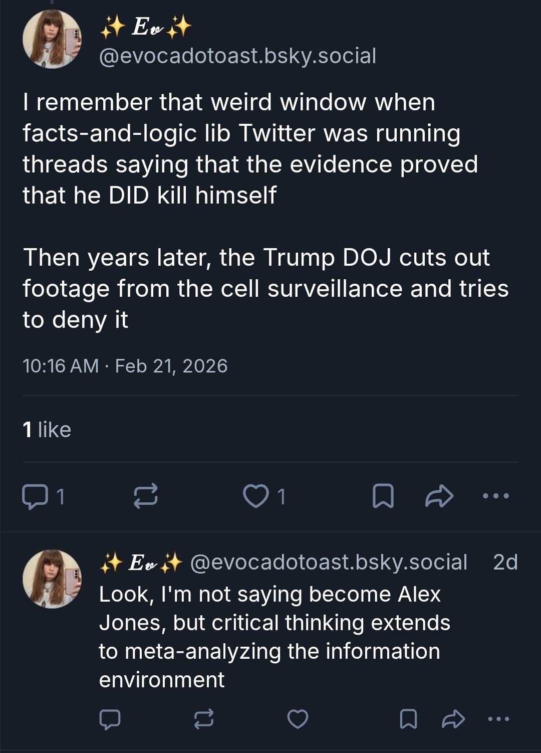
Task: Reply to the Alex Jones follow-up post
Action: tap(110, 719)
